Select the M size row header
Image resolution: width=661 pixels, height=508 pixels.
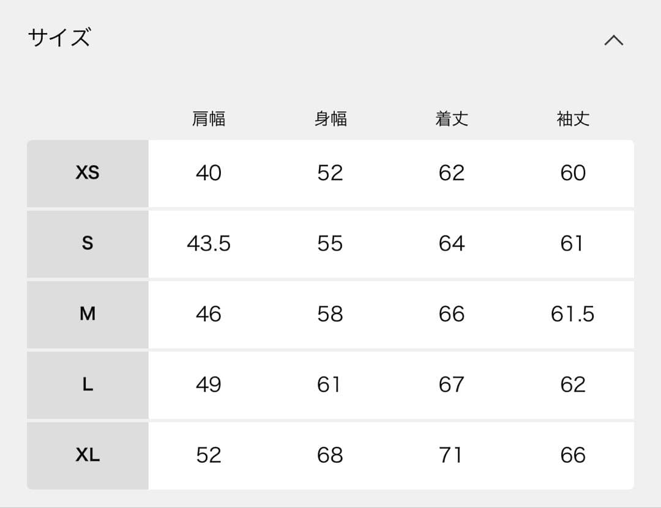[x=88, y=314]
